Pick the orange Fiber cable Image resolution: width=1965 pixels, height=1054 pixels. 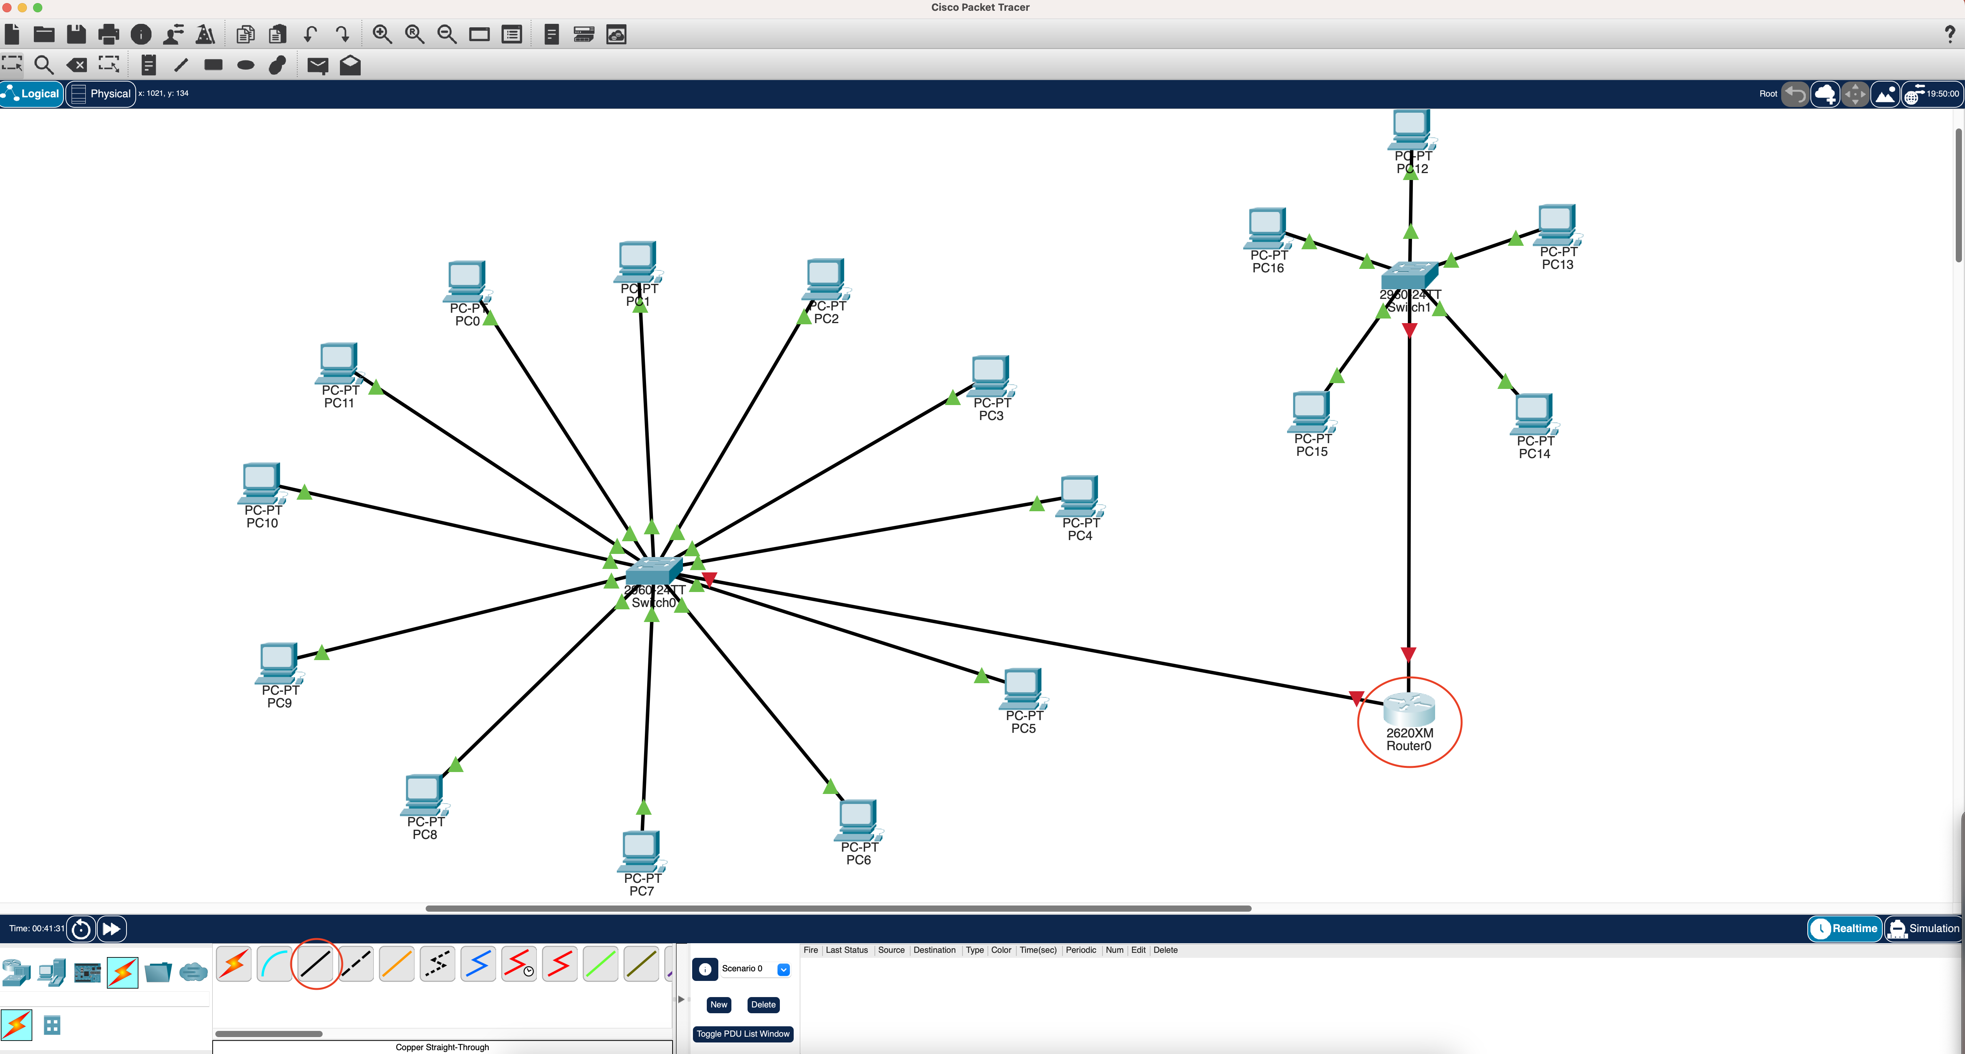[397, 964]
